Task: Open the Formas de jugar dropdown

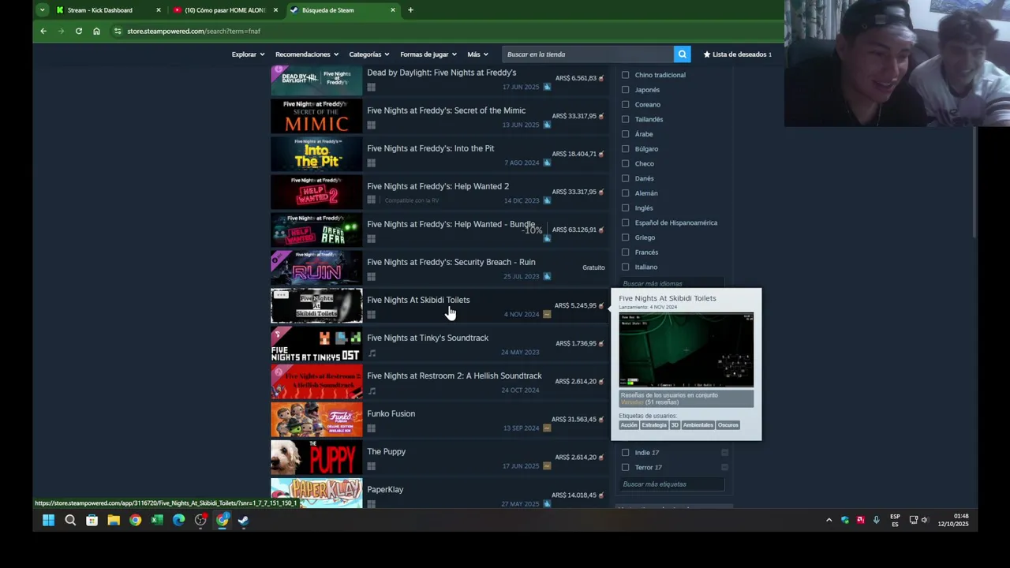Action: click(x=428, y=54)
